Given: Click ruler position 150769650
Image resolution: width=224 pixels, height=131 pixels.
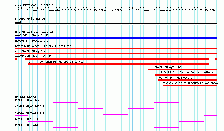Looking at the screenshot, I should pos(117,10).
